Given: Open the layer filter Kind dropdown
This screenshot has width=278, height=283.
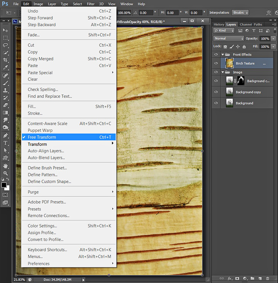Looking at the screenshot, I should [x=224, y=31].
